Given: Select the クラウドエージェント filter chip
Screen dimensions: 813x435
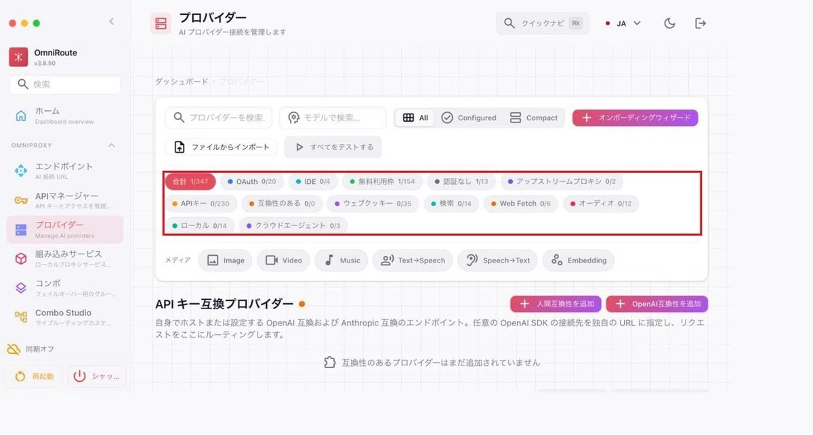Looking at the screenshot, I should pos(293,226).
